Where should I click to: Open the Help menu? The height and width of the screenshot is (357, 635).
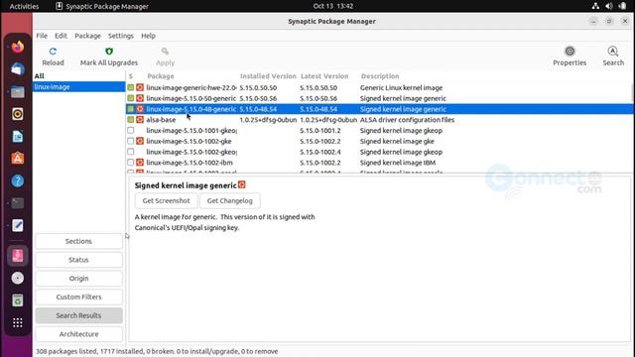(x=148, y=36)
